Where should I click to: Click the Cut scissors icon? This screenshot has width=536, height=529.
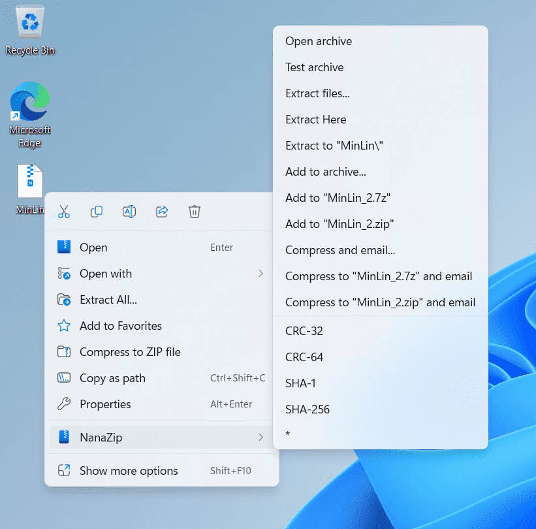64,212
